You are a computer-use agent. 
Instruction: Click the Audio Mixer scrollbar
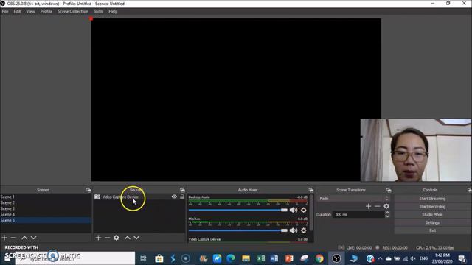click(311, 213)
